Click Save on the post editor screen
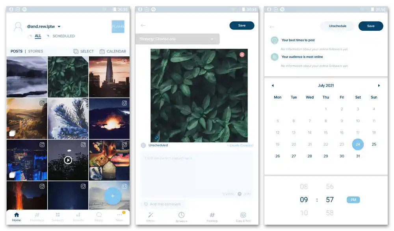Image resolution: width=394 pixels, height=231 pixels. point(242,25)
